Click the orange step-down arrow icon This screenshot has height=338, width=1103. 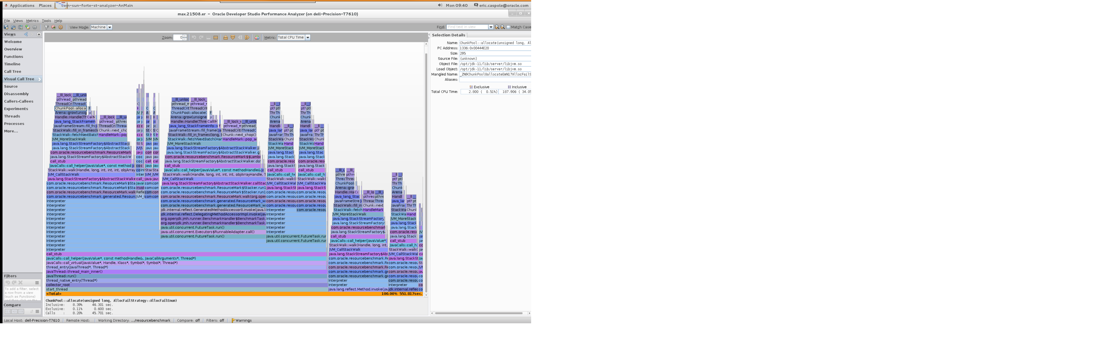(233, 38)
